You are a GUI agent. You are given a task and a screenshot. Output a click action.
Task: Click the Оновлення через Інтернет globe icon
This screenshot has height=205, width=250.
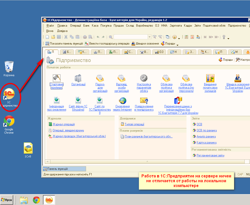(x=122, y=100)
